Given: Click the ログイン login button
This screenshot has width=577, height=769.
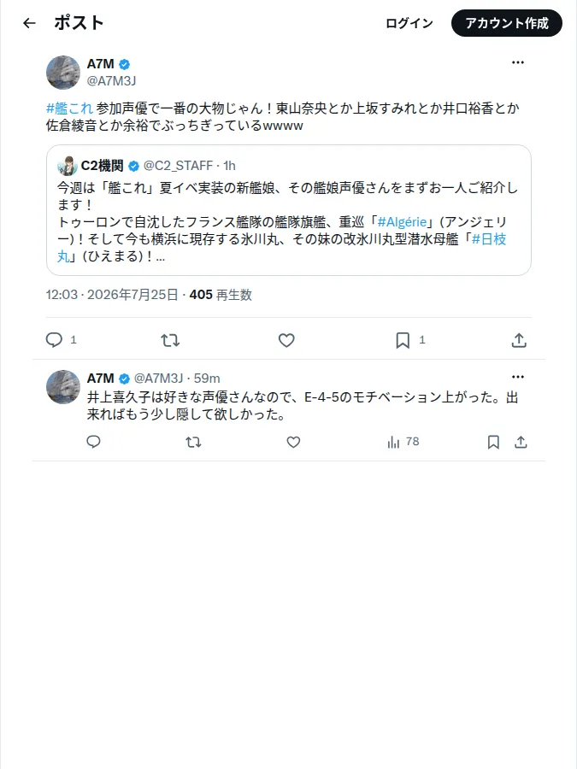Looking at the screenshot, I should 409,23.
